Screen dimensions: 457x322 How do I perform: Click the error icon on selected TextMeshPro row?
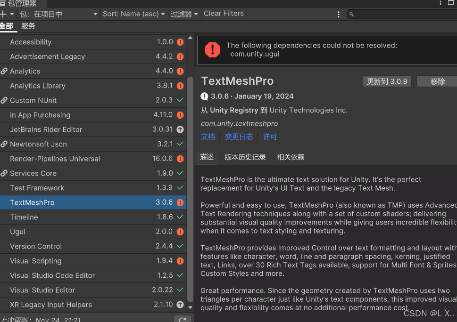point(180,202)
